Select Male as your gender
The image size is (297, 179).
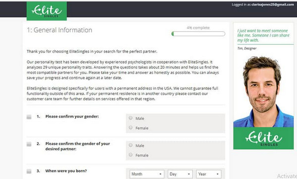pyautogui.click(x=131, y=118)
